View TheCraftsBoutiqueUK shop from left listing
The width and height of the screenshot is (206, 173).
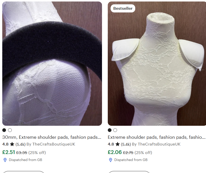tap(54, 144)
